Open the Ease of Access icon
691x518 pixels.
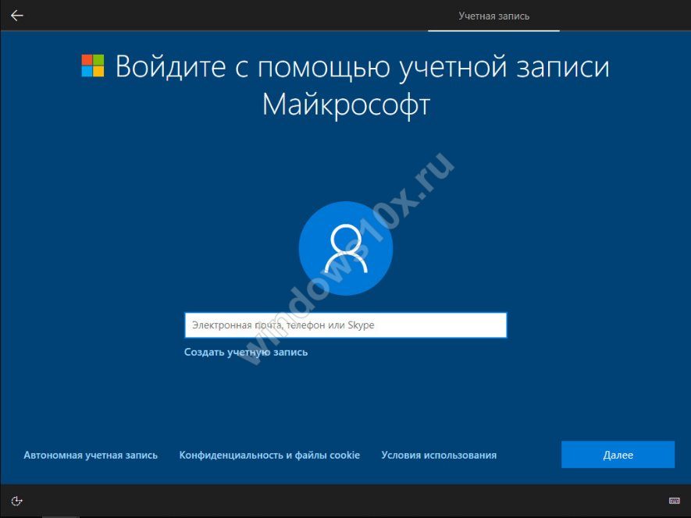click(16, 501)
